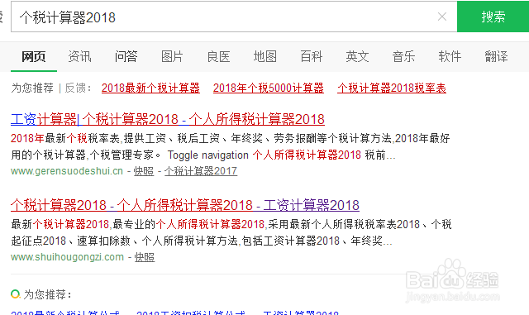Viewport: 529px width, 315px height.
Task: Switch to the 英文 tab
Action: pos(357,56)
